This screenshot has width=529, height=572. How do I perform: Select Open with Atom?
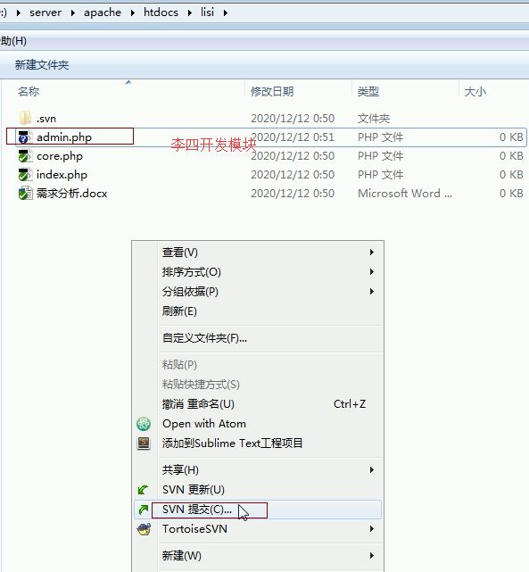(x=258, y=424)
